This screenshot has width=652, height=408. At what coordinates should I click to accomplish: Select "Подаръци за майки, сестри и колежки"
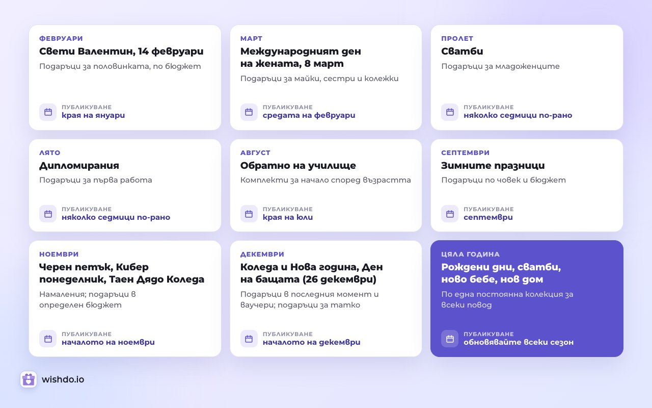(319, 79)
